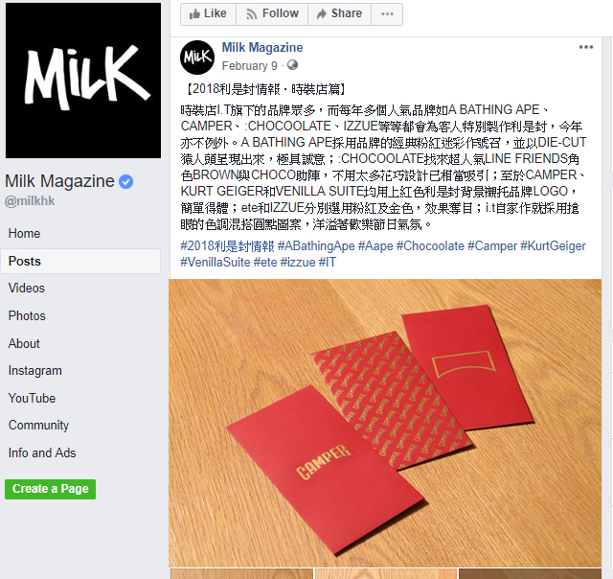The image size is (613, 579).
Task: Go to the Home tab
Action: click(x=24, y=234)
